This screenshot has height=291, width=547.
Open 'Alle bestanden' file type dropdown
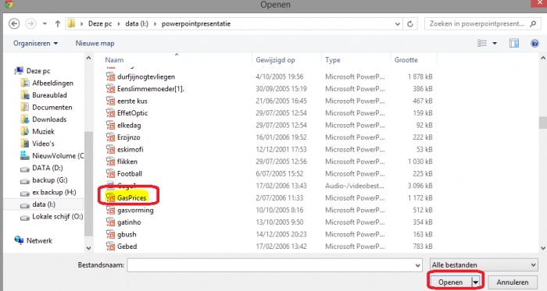[484, 265]
